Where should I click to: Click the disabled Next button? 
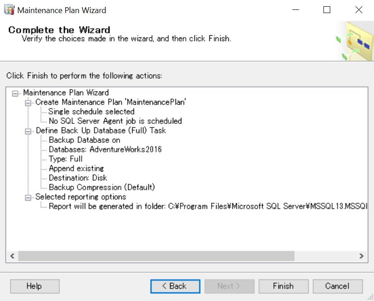coord(230,286)
